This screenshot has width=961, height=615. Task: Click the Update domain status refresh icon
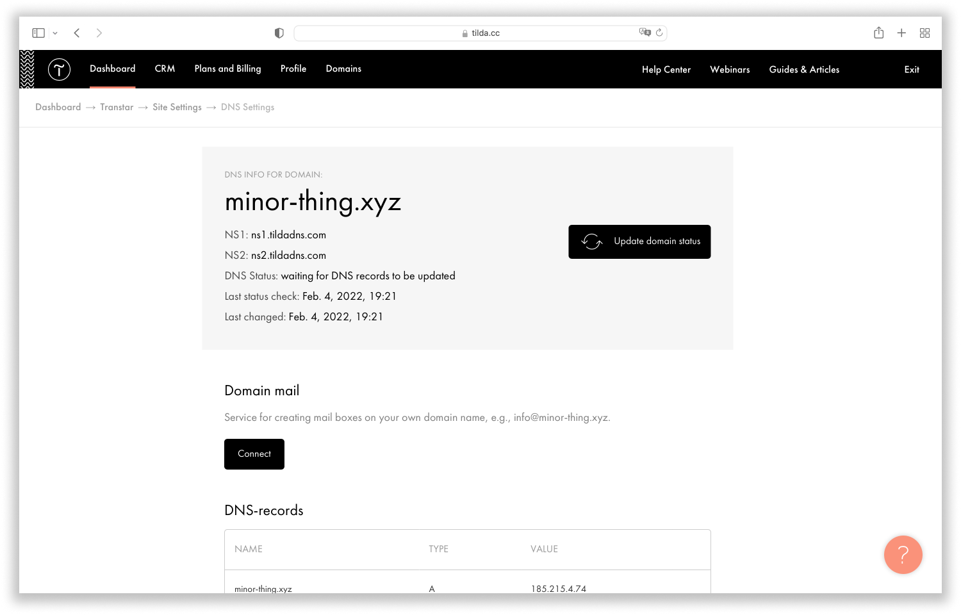click(x=591, y=242)
